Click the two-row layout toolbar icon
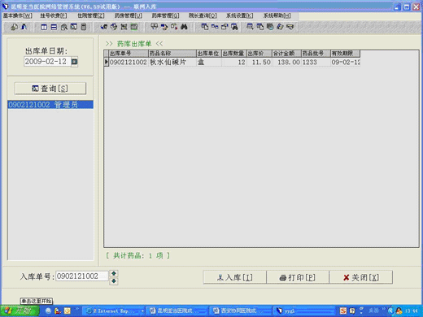This screenshot has width=423, height=317. (x=54, y=27)
